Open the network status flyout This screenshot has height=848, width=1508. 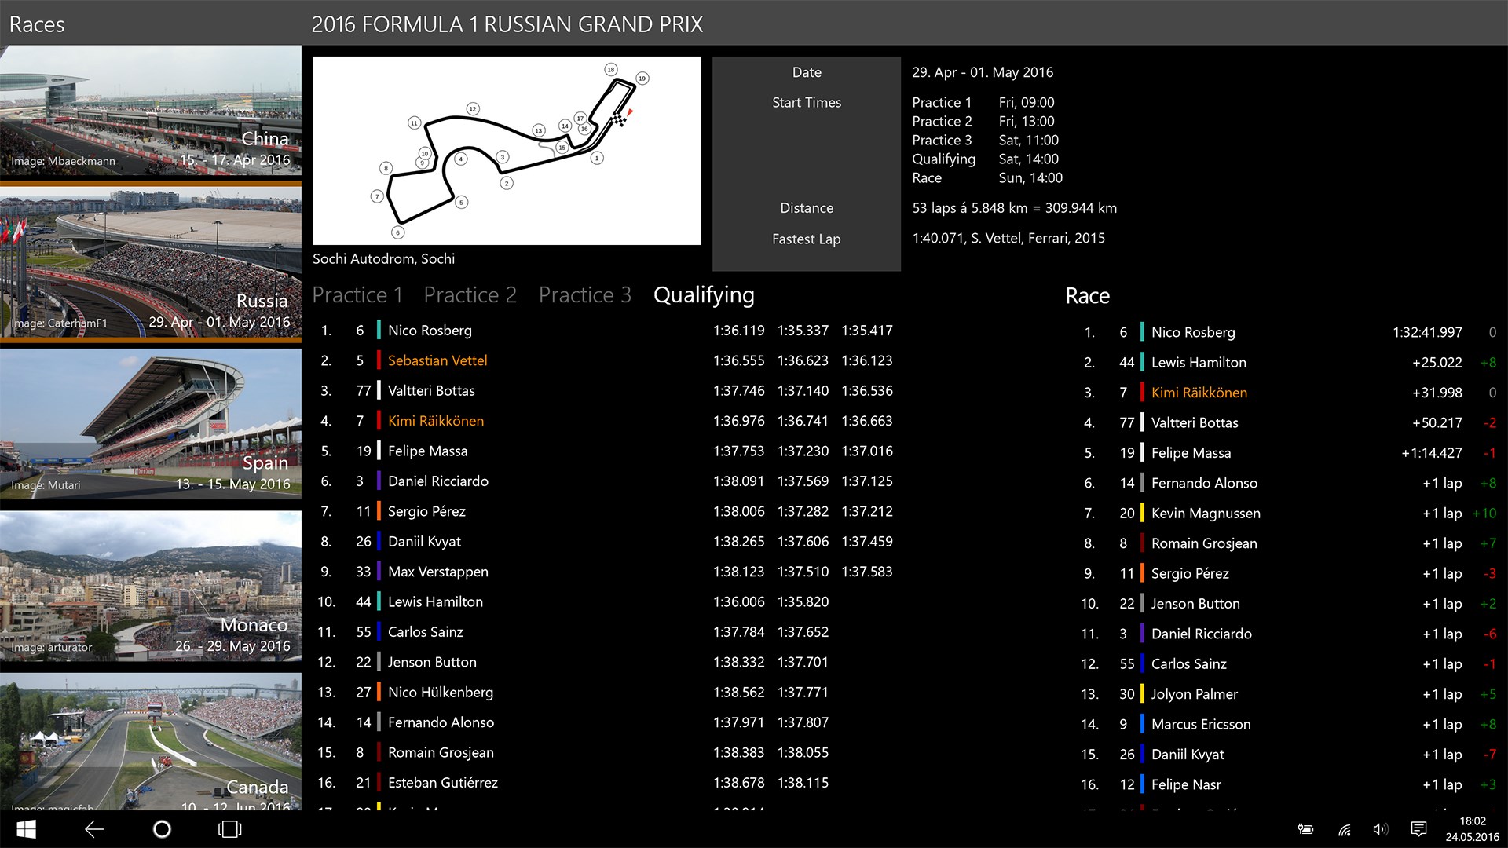(x=1343, y=828)
